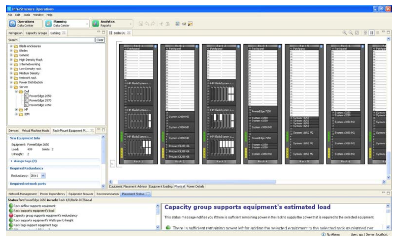Click the zoom-to-fit icon in rack view
This screenshot has height=244, width=398.
(x=356, y=33)
